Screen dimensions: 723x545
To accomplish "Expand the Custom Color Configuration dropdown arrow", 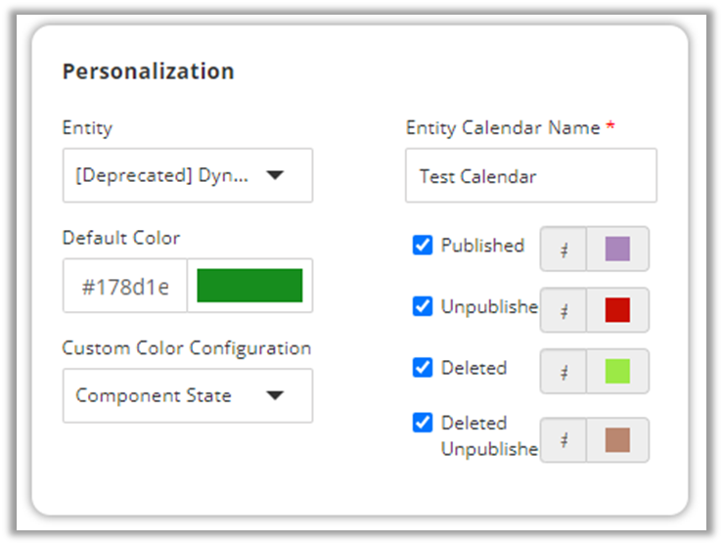I will (275, 396).
